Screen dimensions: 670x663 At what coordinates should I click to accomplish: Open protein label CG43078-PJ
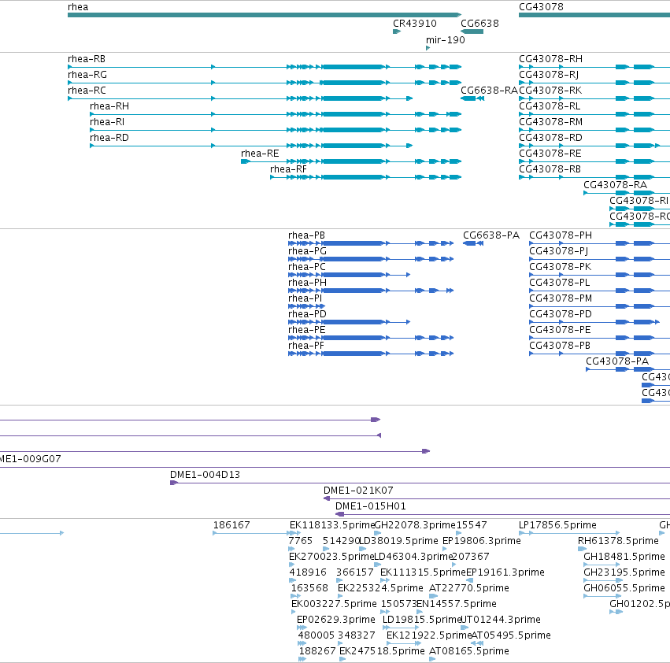[559, 251]
